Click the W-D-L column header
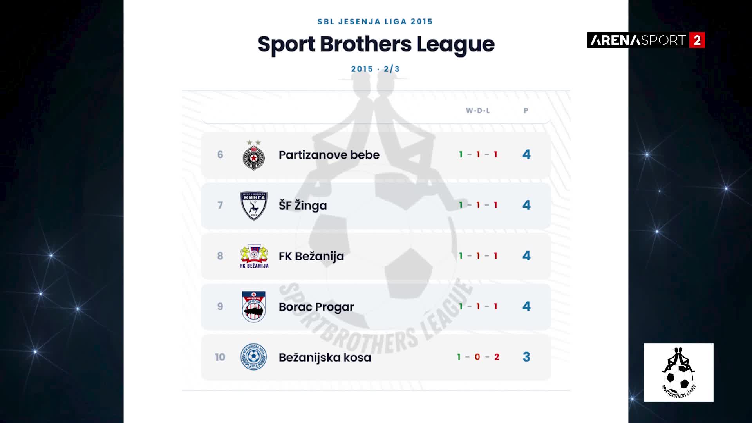 tap(478, 111)
